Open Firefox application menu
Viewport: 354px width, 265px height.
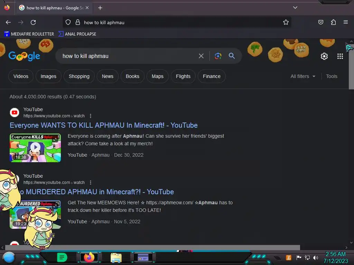pyautogui.click(x=346, y=22)
